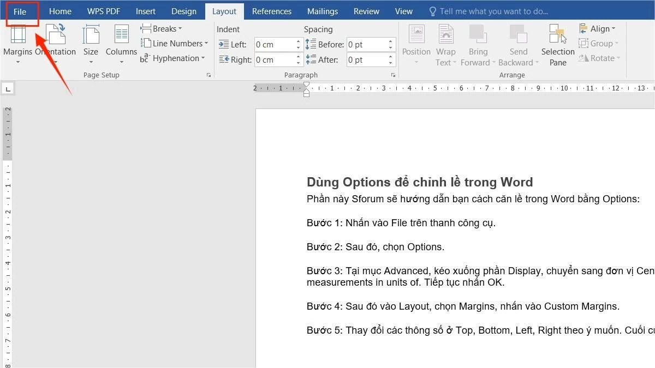Open the Page Setup dialog launcher
The image size is (655, 368).
coord(209,75)
